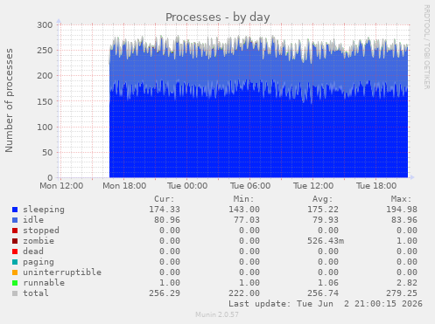Screen dimensions: 435x324
Task: Select the 'total' legend label
Action: [x=36, y=293]
